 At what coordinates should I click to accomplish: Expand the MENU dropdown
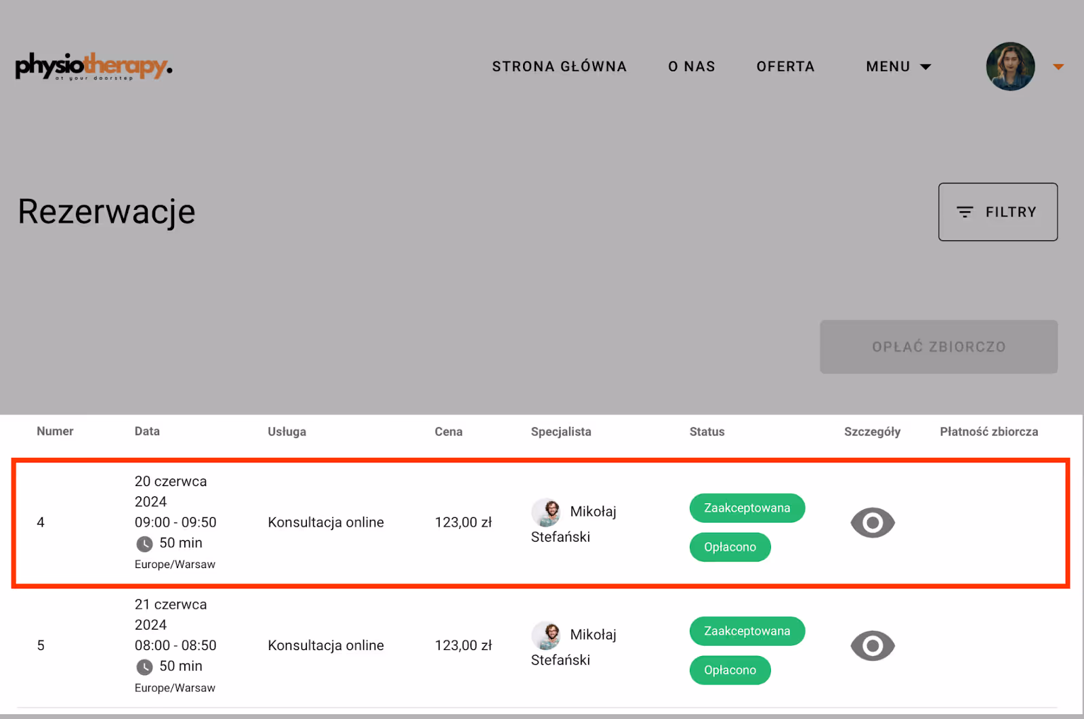pyautogui.click(x=898, y=66)
